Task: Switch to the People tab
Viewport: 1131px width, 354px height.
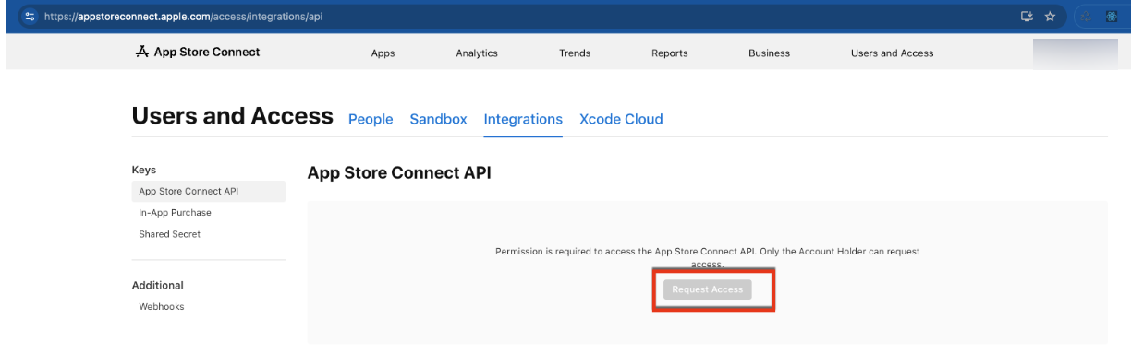Action: tap(371, 119)
